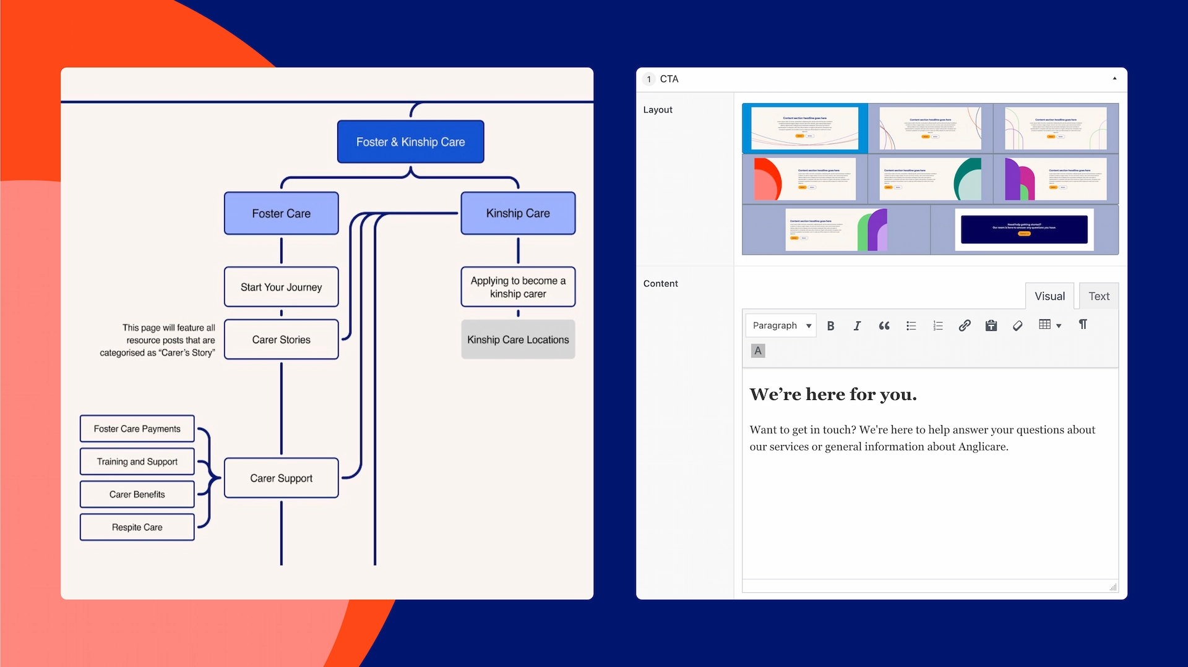Click the editor resize handle corner
Screen dimensions: 1188x667
[x=1113, y=587]
